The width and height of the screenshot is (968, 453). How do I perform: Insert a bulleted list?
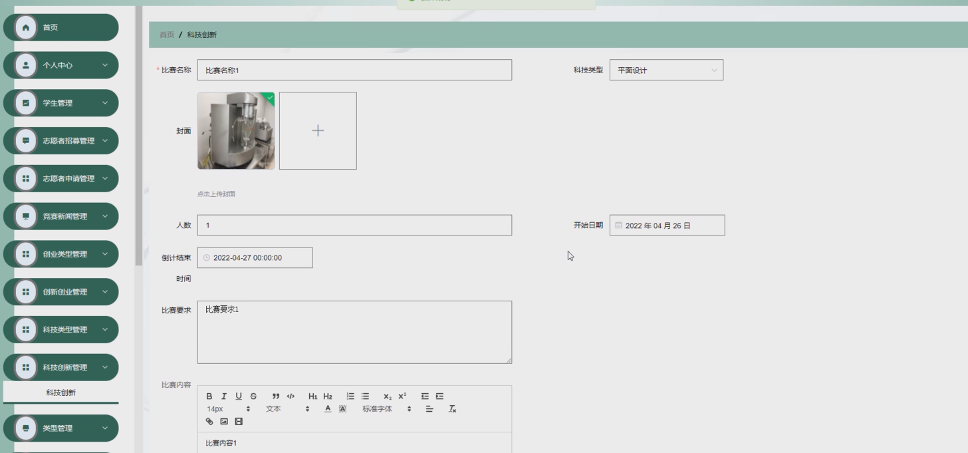pyautogui.click(x=365, y=396)
